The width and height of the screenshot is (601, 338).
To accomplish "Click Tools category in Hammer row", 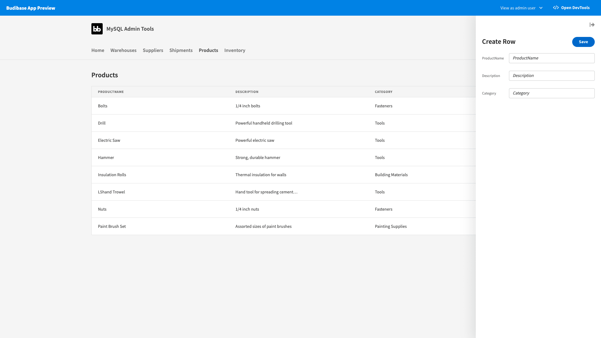I will (380, 157).
